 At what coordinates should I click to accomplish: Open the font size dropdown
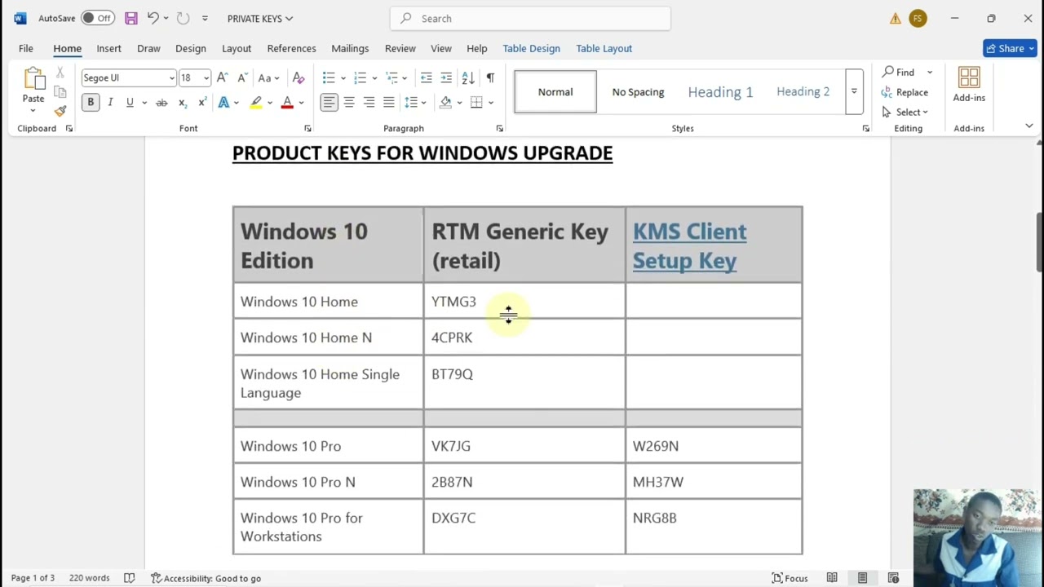pos(206,78)
